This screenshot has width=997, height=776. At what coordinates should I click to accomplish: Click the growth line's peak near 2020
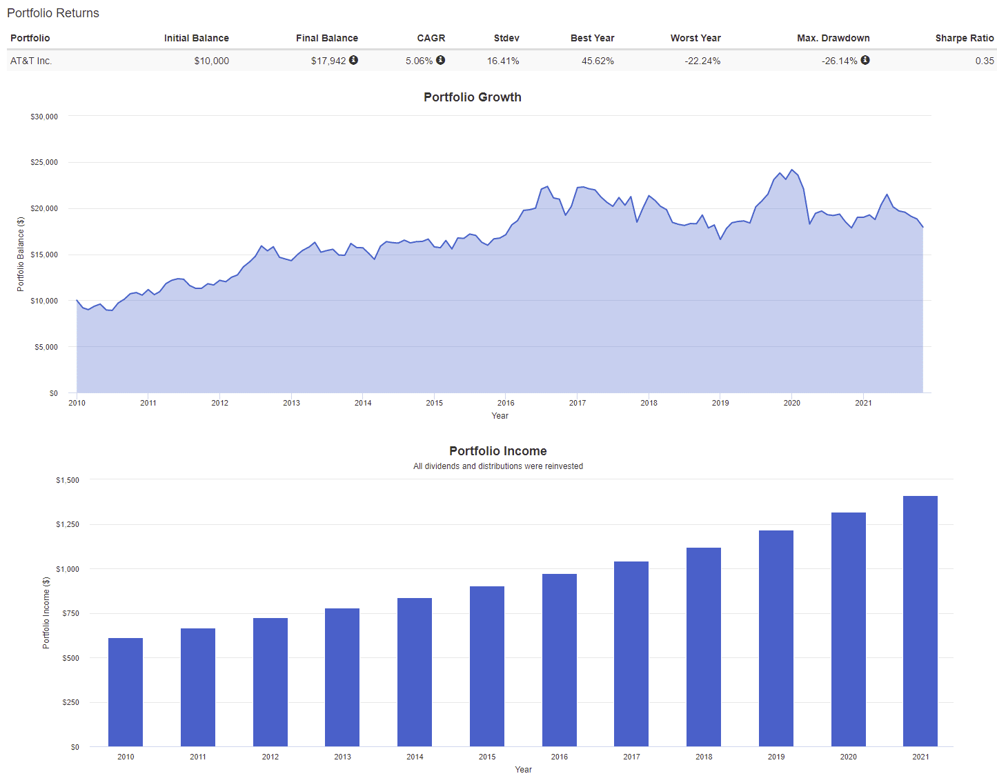coord(791,170)
